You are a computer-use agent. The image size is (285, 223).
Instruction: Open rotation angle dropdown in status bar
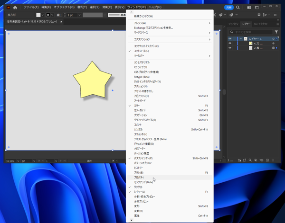(x=34, y=161)
